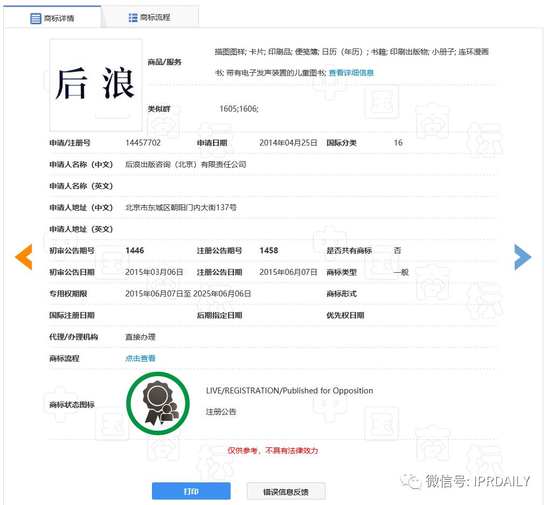Open 查看详细信息 to view full goods list
547x505 pixels.
point(350,72)
